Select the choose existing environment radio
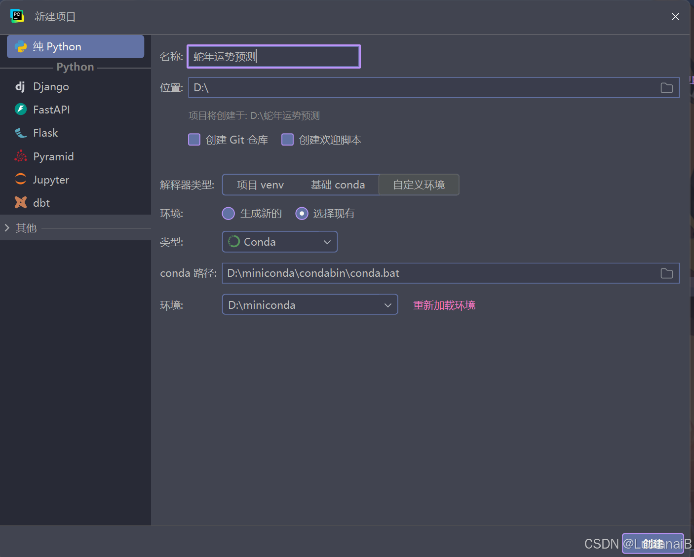The width and height of the screenshot is (694, 557). click(x=302, y=213)
